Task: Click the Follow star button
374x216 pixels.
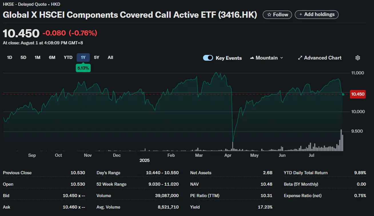Action: pos(277,15)
